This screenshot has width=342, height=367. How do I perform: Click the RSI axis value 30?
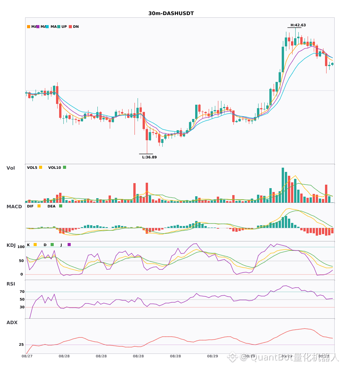coord(22,307)
